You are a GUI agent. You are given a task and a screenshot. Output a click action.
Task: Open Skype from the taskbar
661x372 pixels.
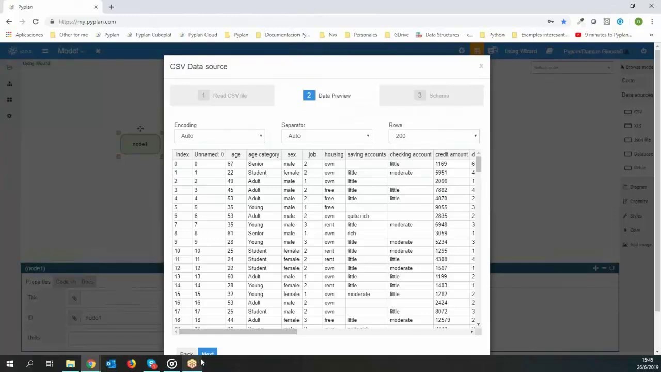click(x=151, y=364)
